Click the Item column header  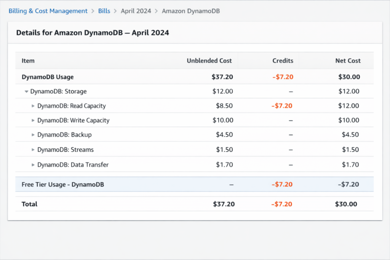tap(28, 61)
